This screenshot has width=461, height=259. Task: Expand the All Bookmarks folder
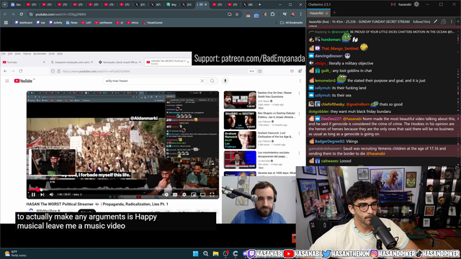(x=291, y=22)
